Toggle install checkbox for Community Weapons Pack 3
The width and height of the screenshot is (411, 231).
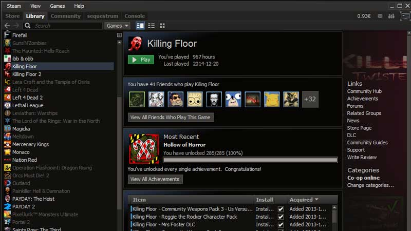(281, 209)
